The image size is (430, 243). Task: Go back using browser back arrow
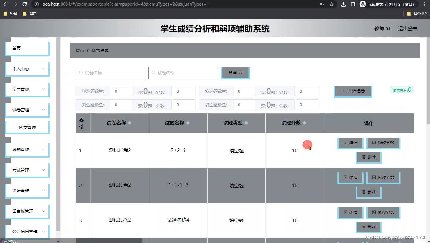[5, 4]
